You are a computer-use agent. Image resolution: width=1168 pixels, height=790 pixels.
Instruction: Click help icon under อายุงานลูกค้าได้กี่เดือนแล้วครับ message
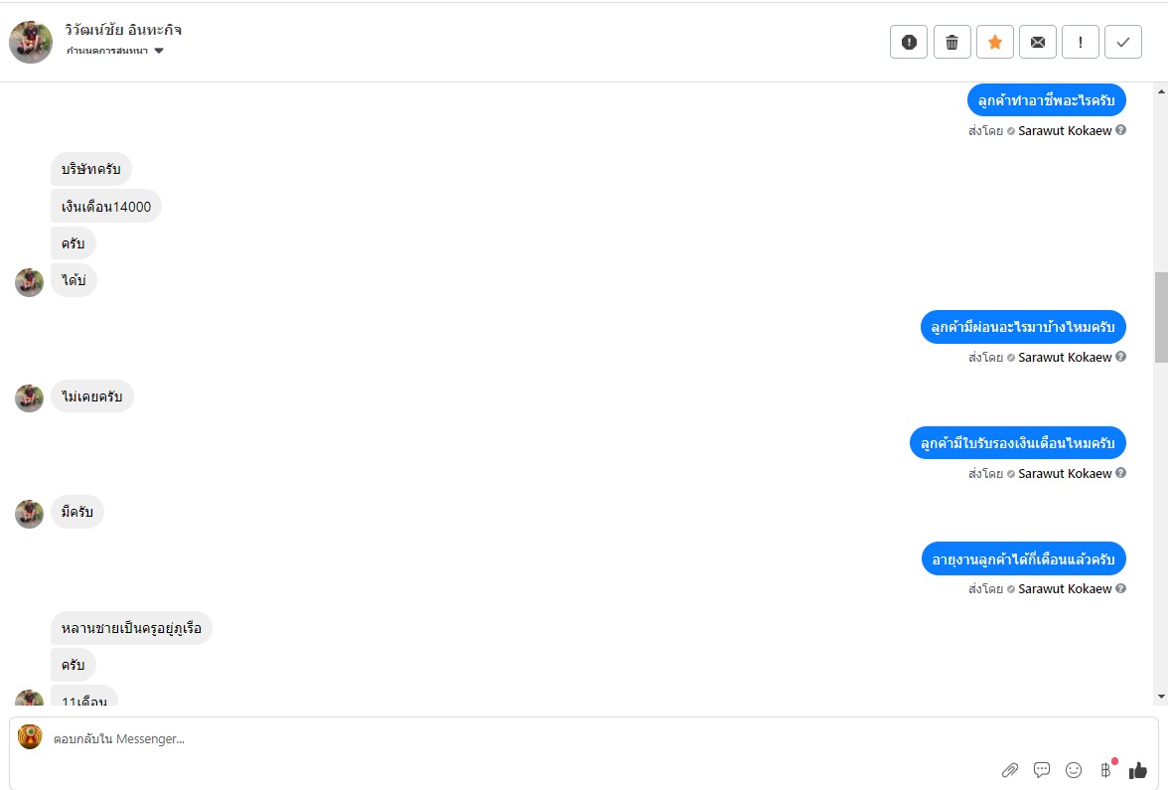coord(1120,588)
